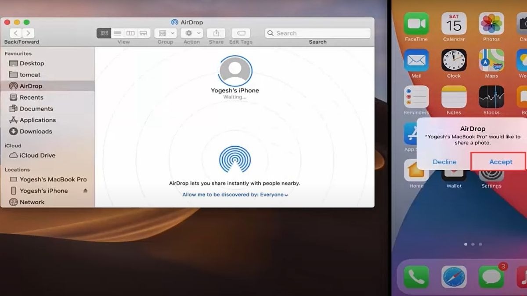Open the Group dropdown in toolbar

[166, 33]
